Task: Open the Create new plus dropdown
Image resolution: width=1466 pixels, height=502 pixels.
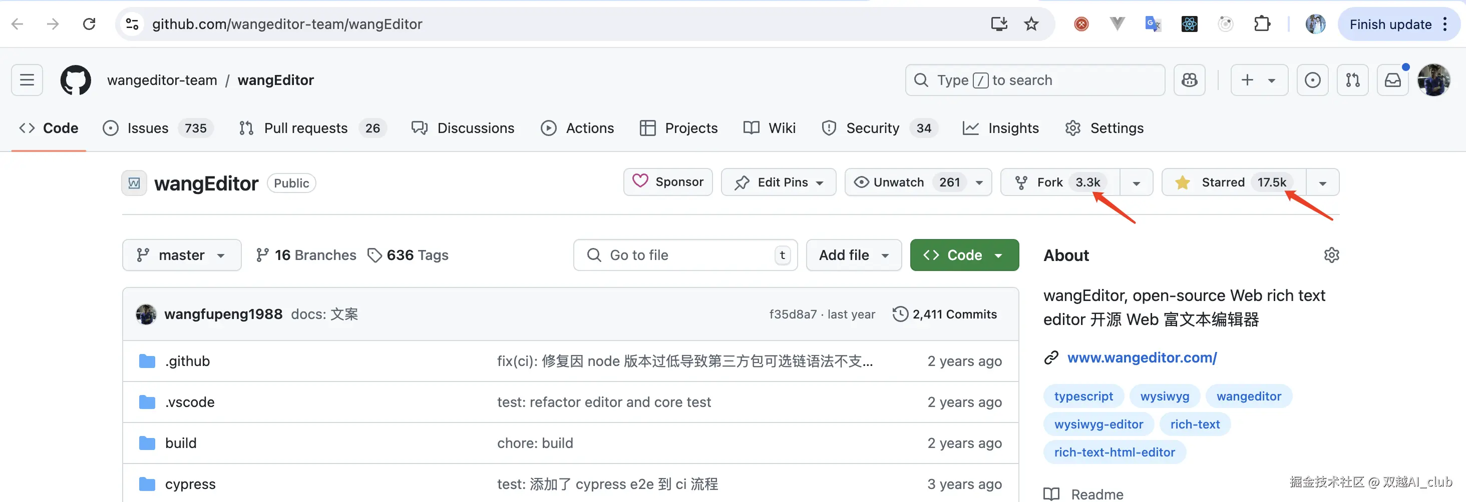Action: coord(1259,79)
